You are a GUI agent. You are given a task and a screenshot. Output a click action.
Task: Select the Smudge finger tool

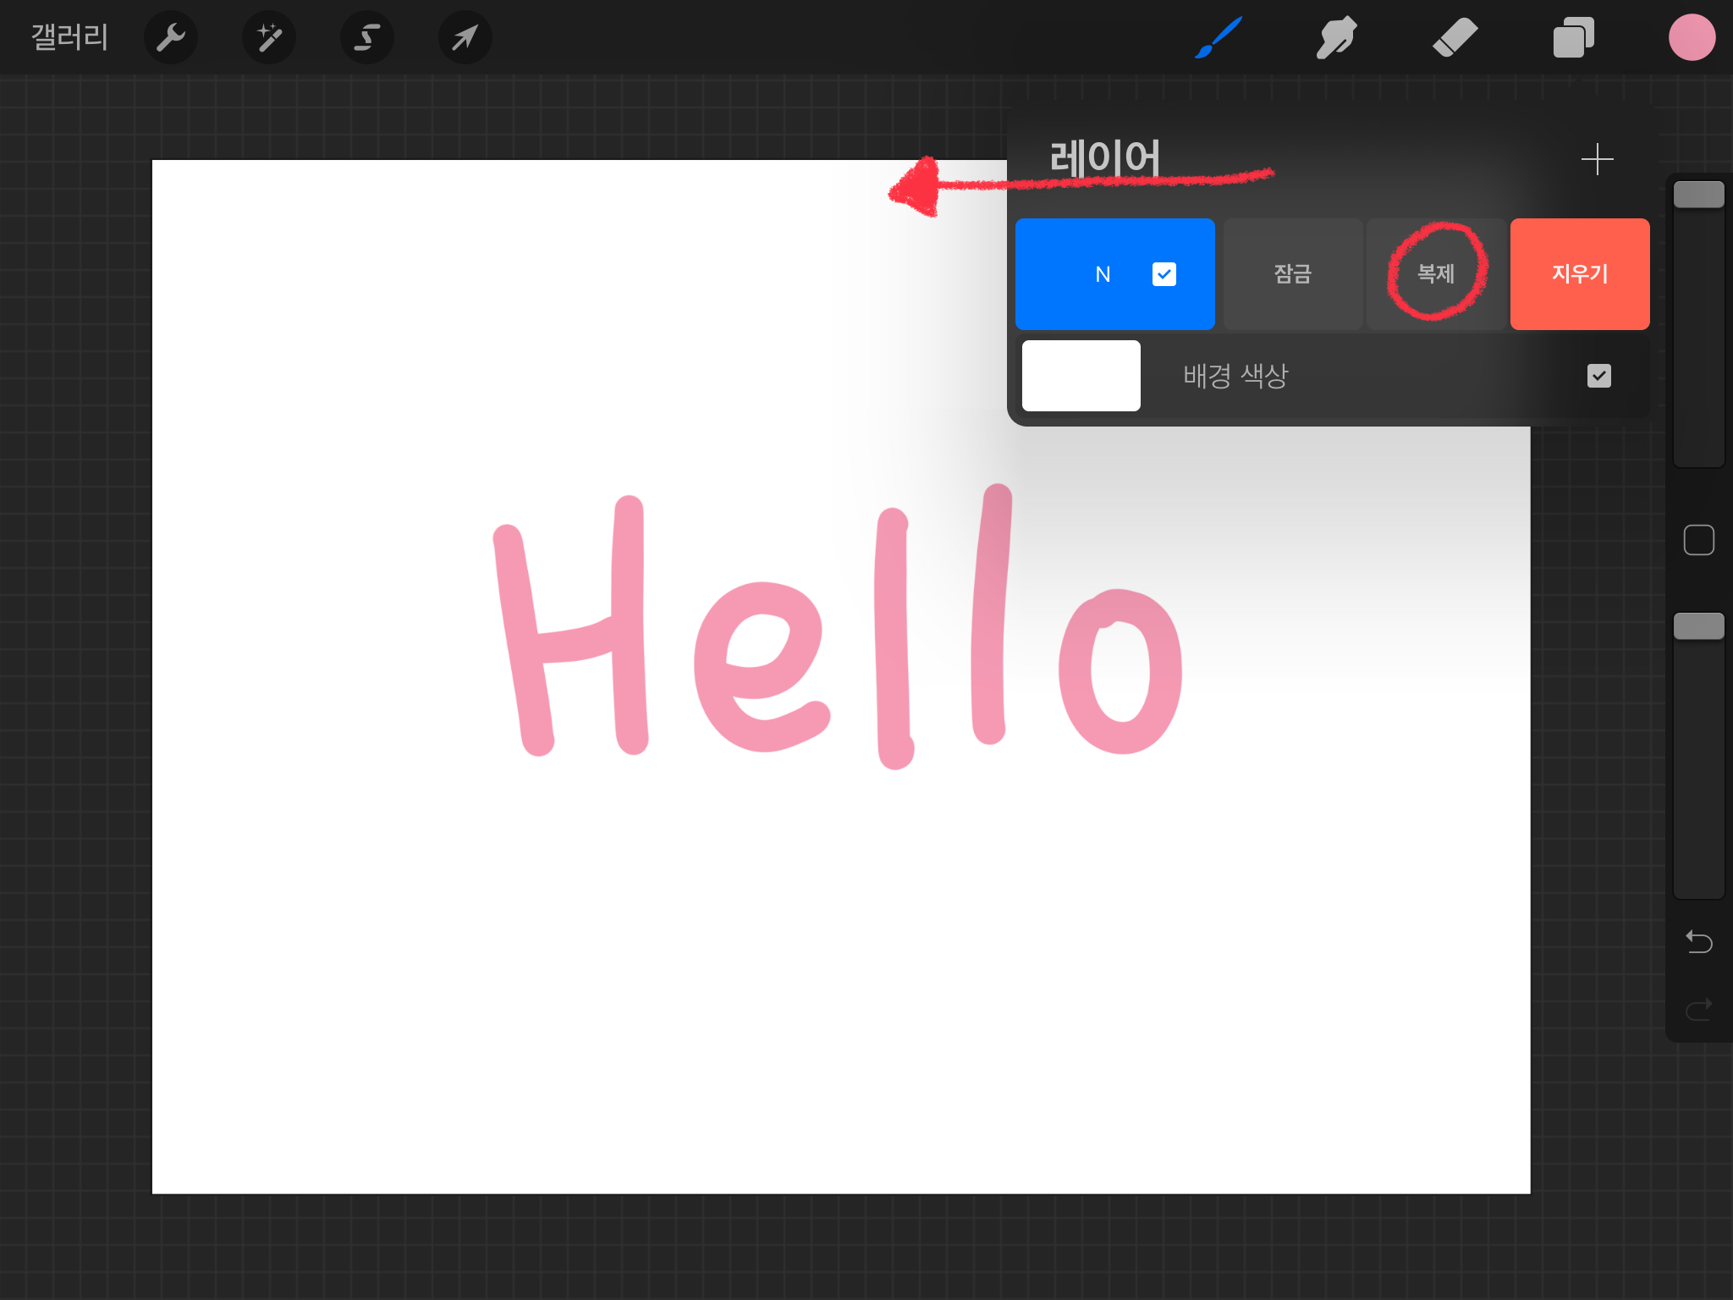pos(1337,37)
